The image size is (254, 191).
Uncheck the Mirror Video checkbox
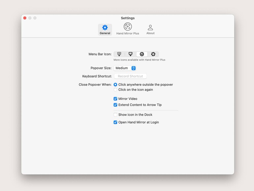(115, 99)
